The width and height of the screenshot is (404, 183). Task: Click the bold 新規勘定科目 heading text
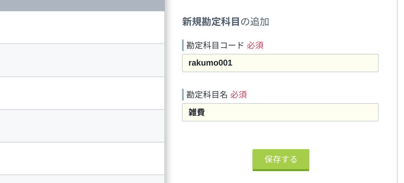[x=211, y=22]
